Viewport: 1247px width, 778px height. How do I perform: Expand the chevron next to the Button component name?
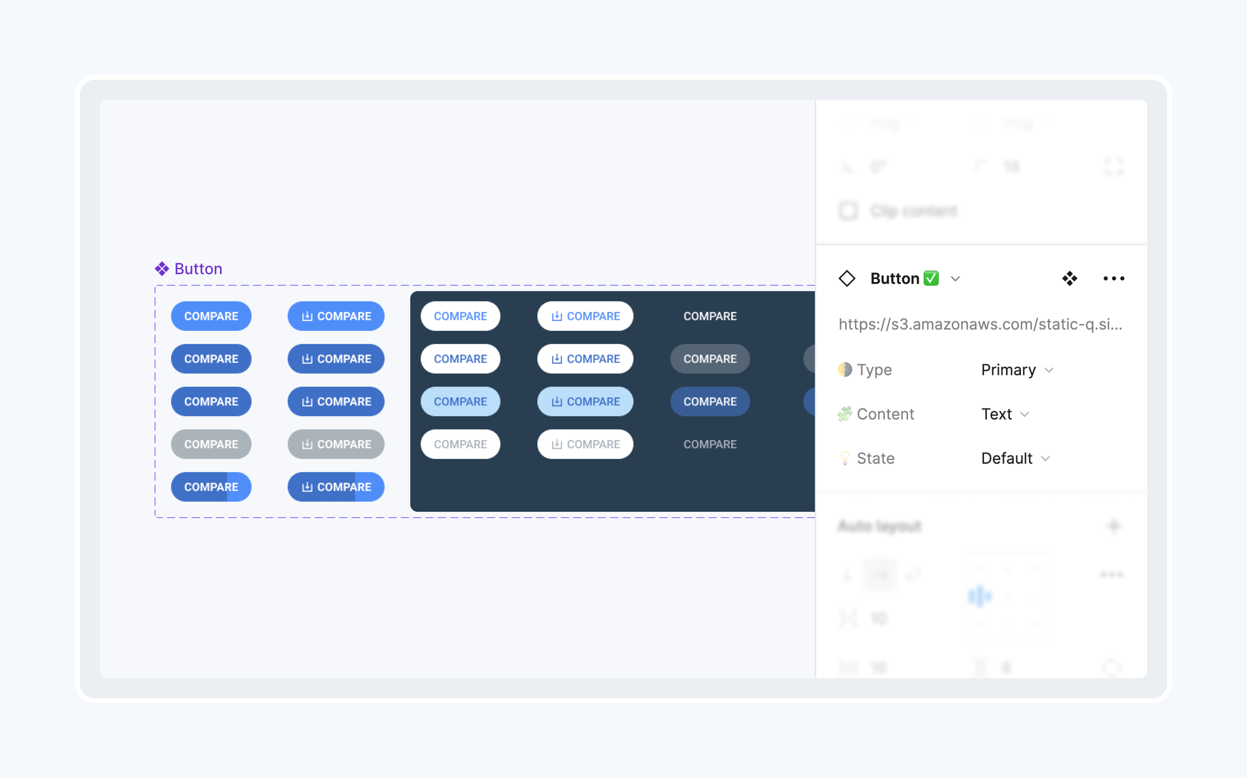click(x=956, y=278)
